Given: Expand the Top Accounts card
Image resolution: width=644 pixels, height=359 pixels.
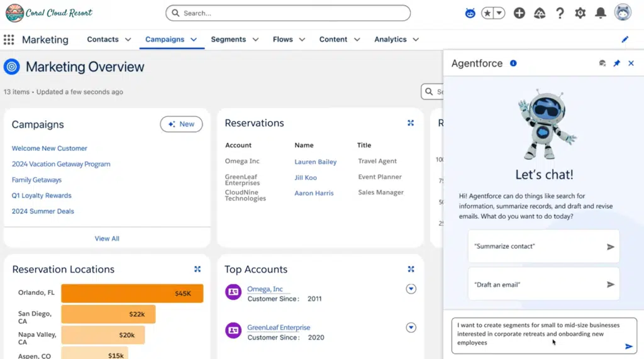Looking at the screenshot, I should click(x=411, y=269).
